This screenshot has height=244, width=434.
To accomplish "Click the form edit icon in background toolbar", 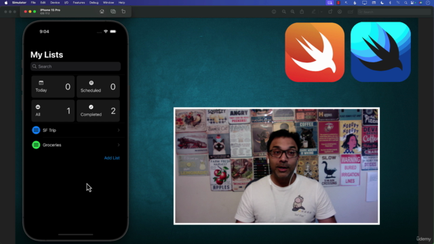I will [351, 12].
